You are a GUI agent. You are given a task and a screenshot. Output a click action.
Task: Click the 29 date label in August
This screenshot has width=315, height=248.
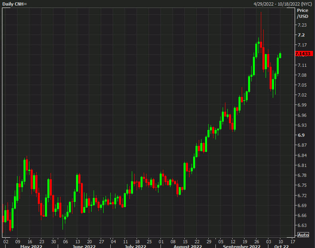[x=209, y=242]
